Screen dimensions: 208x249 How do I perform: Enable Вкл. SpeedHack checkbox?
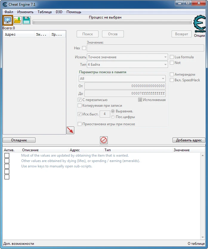(172, 80)
